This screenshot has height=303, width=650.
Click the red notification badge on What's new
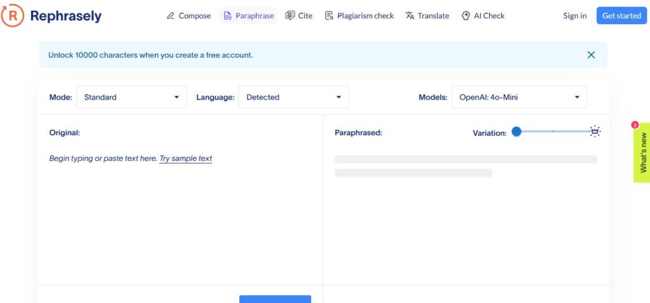point(635,125)
